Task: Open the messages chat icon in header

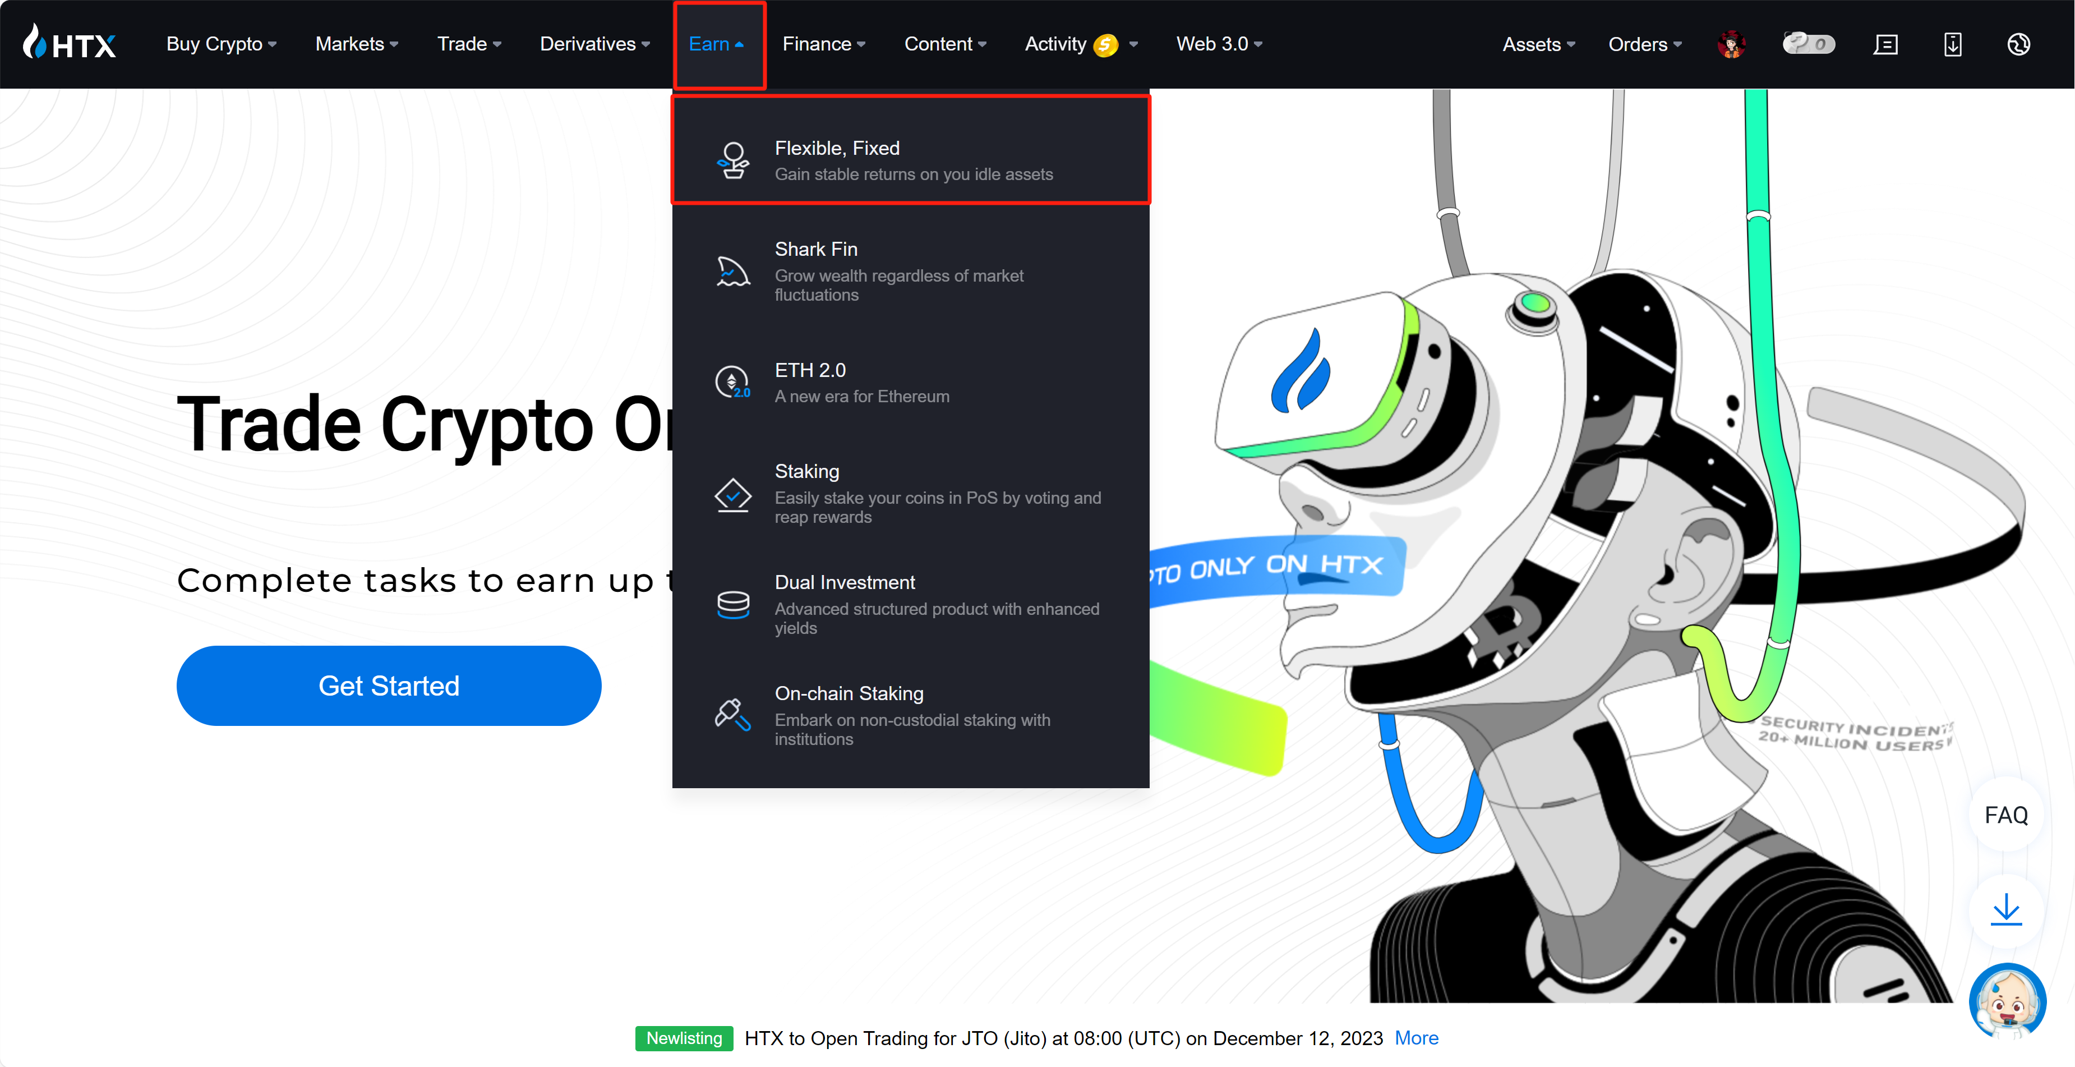Action: [x=1885, y=44]
